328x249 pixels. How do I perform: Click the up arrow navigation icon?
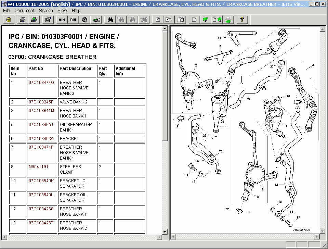158,20
